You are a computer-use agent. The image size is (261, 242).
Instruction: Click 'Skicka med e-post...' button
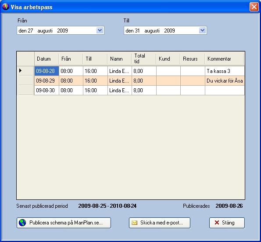point(160,223)
